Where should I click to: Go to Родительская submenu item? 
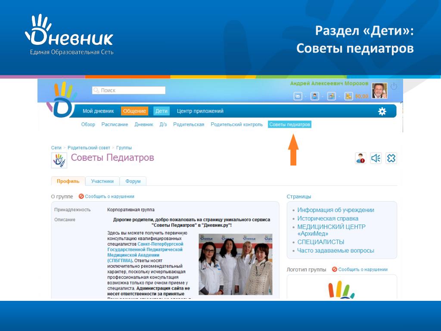tap(189, 125)
